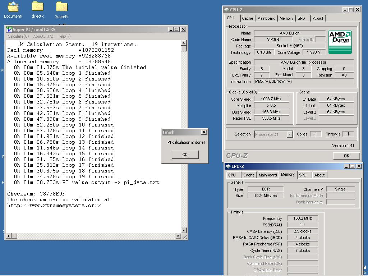Viewport: 368px width, 276px height.
Task: Open About tab in top CPU-Z
Action: (x=318, y=18)
